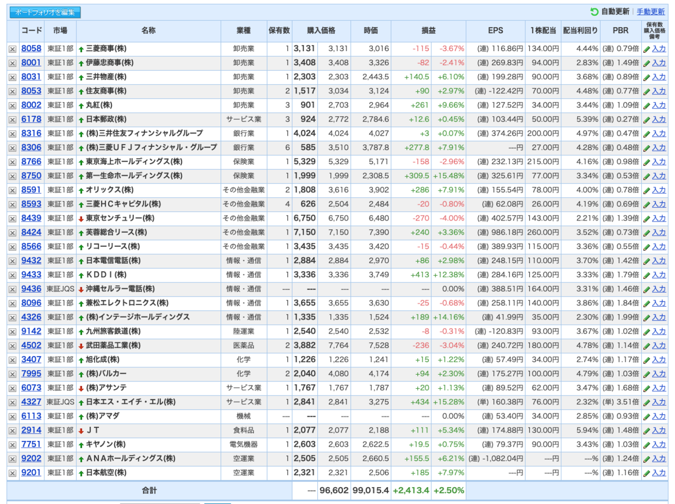Click the X icon for JT row
Screen dimensions: 675x504
point(12,430)
